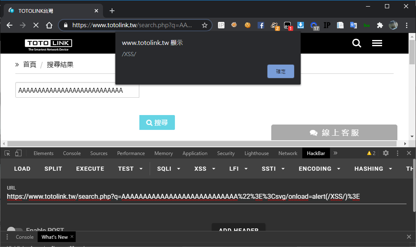Close the TOTOLINK台灣 tab
This screenshot has height=247, width=416.
(96, 11)
